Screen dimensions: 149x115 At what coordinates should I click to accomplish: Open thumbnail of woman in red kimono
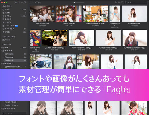pyautogui.click(x=134, y=108)
